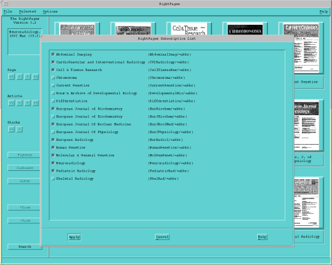Uncheck the Human Genetics subscription
332x265 pixels.
point(53,147)
